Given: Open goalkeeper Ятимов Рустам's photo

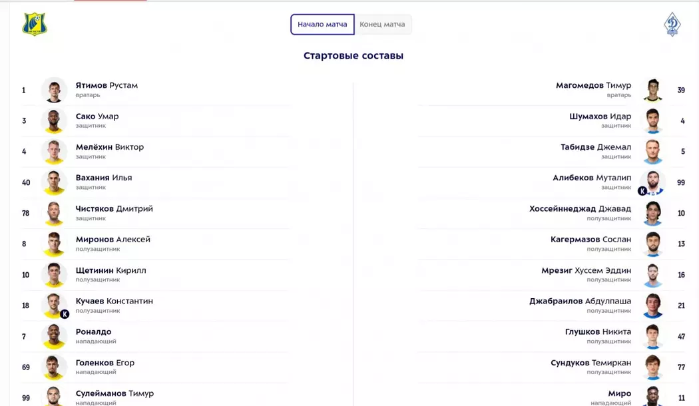Looking at the screenshot, I should [x=54, y=90].
